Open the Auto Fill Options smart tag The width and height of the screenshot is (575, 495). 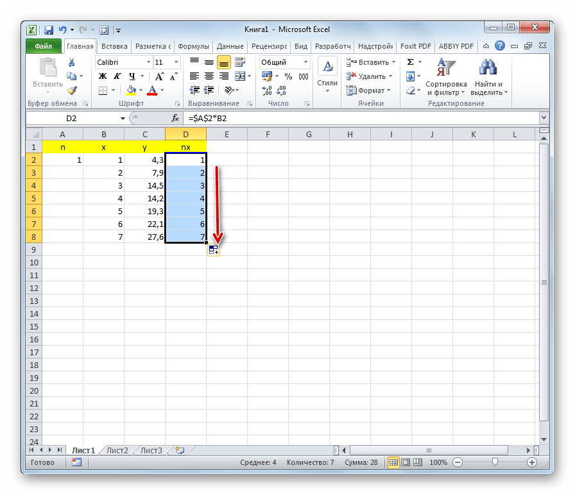pos(214,250)
